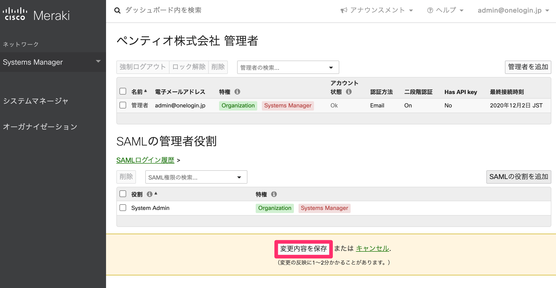Click the 強制ログアウト button
Viewport: 556px width, 288px height.
pos(143,67)
